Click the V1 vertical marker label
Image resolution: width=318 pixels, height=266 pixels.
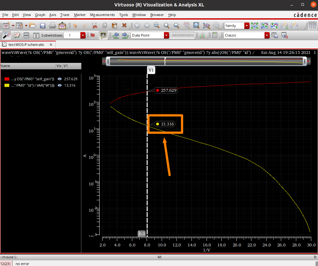pyautogui.click(x=151, y=70)
